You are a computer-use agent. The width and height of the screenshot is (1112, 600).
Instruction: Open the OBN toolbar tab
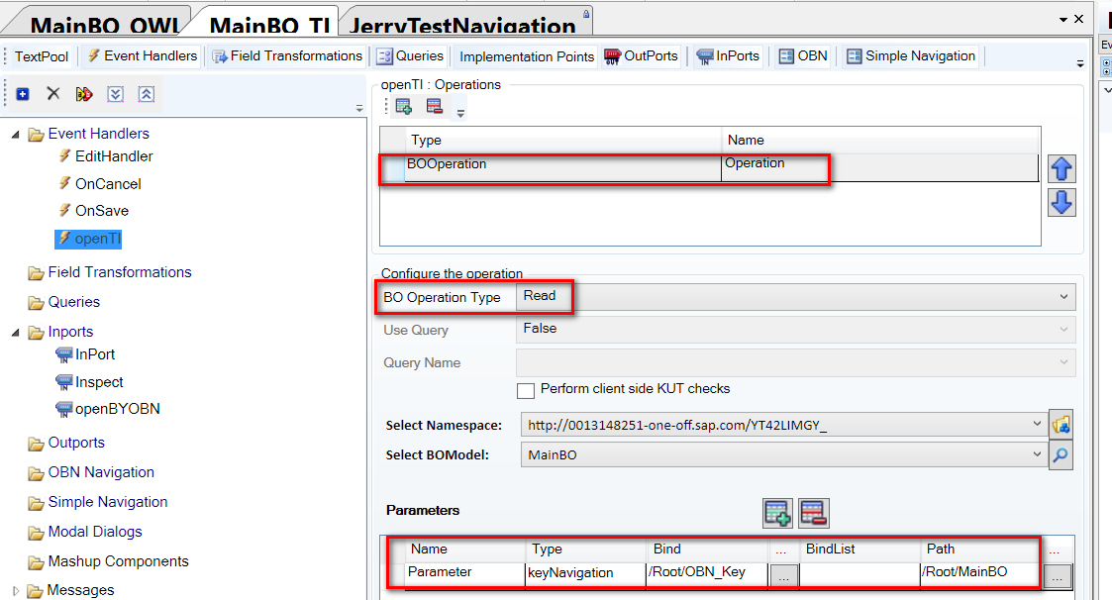pyautogui.click(x=803, y=55)
